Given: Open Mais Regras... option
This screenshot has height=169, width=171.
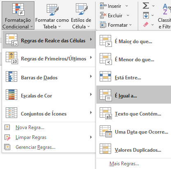Looking at the screenshot, I should click(x=134, y=164).
